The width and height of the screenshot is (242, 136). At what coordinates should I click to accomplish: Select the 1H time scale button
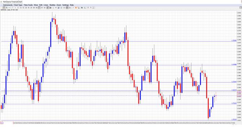pyautogui.click(x=29, y=8)
